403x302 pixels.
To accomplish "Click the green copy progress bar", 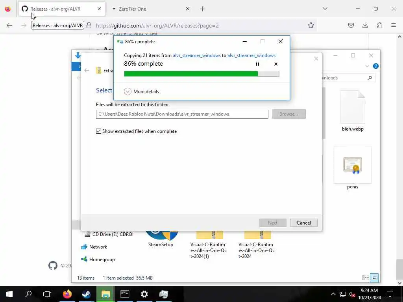I will coord(201,74).
